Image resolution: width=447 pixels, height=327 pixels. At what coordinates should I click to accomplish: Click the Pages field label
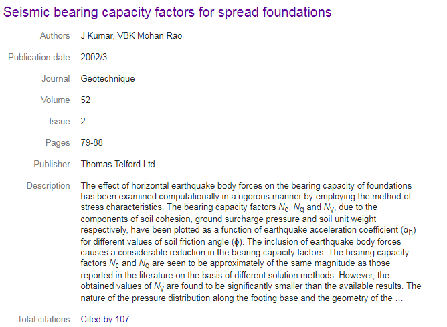tap(58, 142)
